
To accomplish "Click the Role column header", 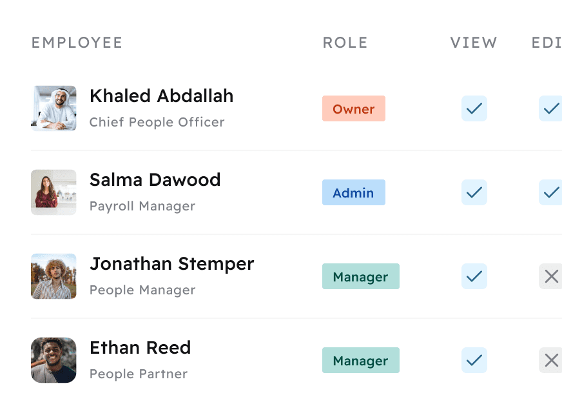I will [x=345, y=43].
